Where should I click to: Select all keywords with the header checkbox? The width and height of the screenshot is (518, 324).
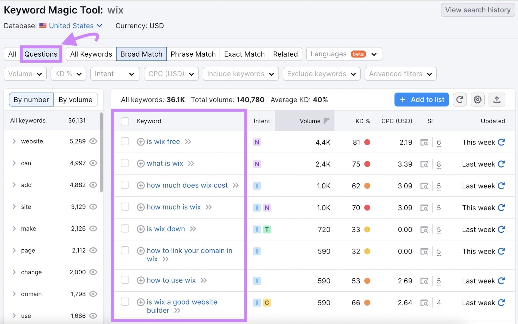pos(125,121)
